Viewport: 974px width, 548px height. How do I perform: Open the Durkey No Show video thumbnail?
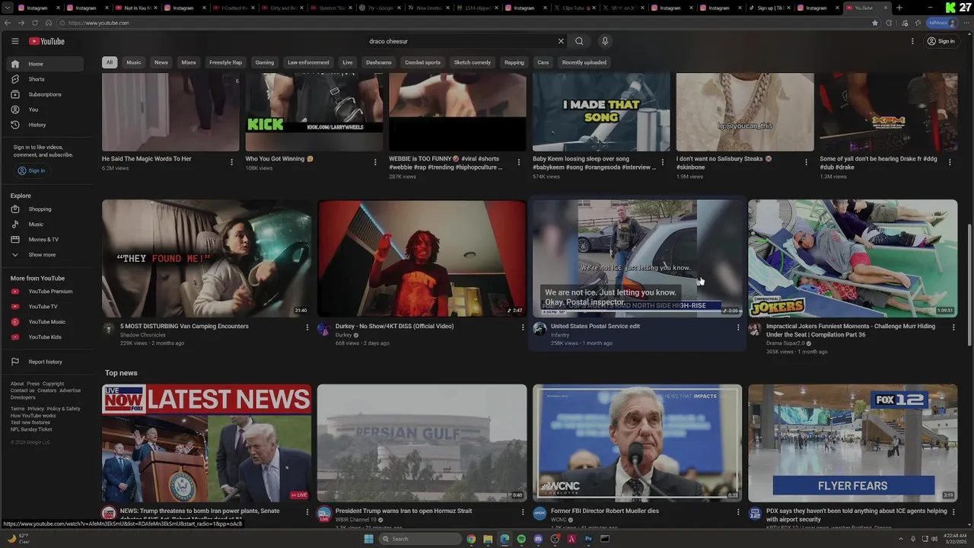pos(422,258)
